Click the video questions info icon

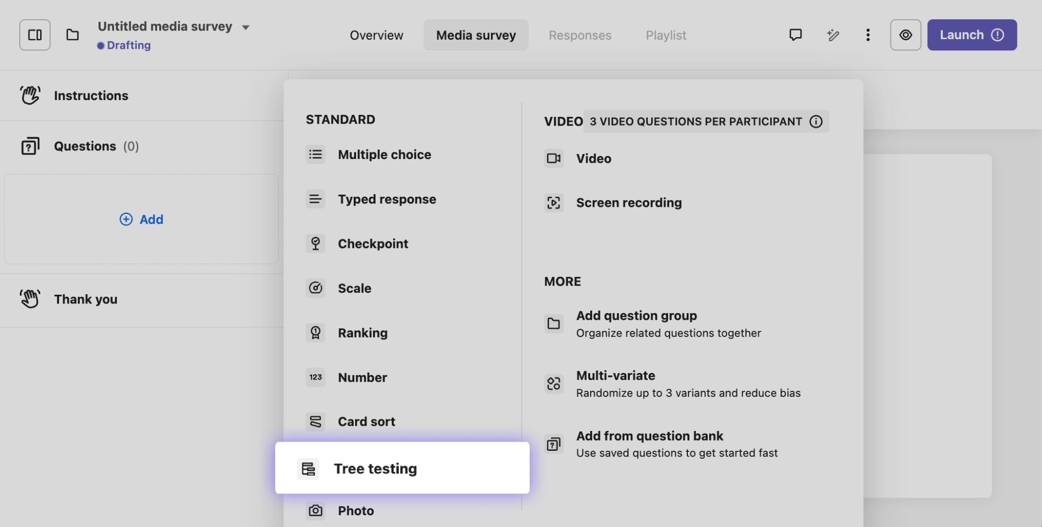[816, 122]
